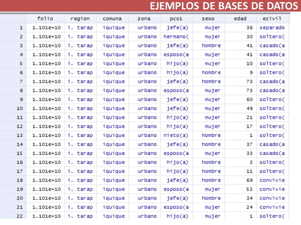
Task: Click the 'hermano(' pco1 cell
Action: (176, 37)
